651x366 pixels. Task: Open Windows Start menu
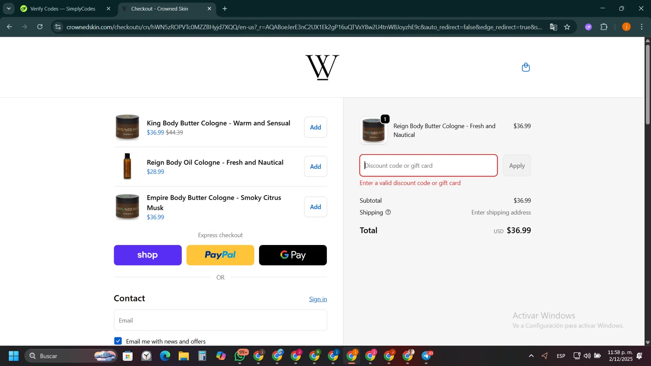[13, 356]
